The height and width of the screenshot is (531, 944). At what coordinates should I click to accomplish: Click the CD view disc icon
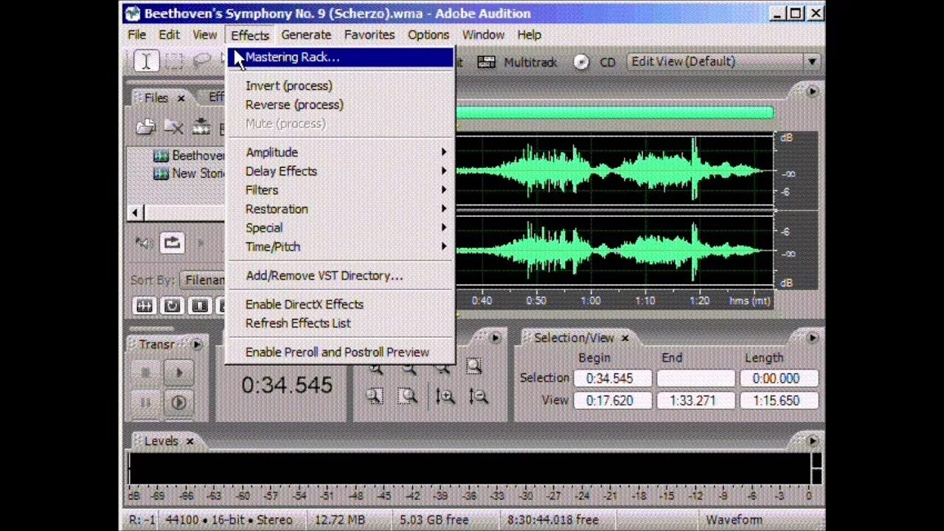[581, 62]
